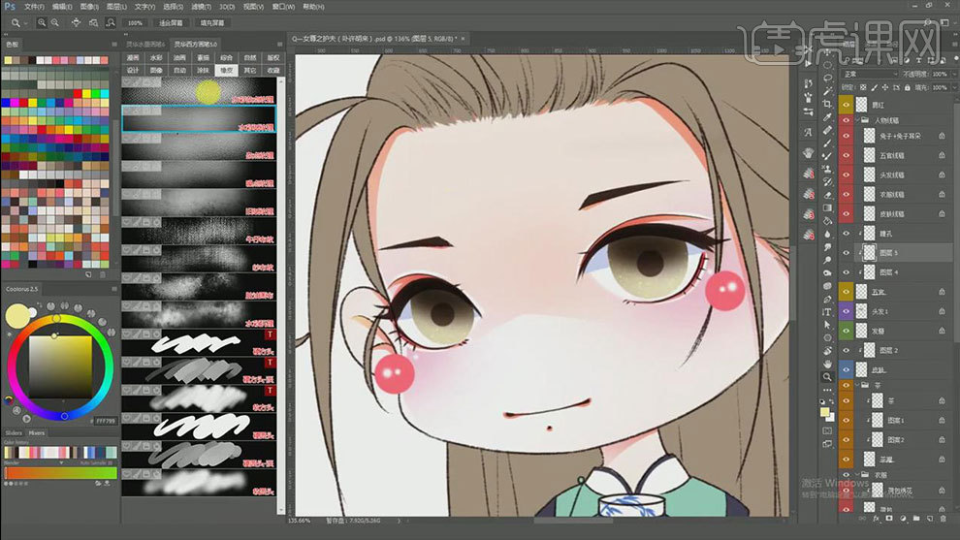The image size is (960, 540).
Task: Open the brush panel flyout menu
Action: coord(280,44)
